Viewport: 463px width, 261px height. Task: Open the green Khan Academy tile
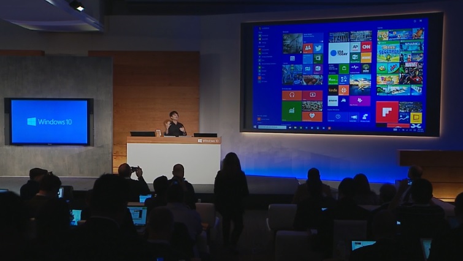coord(366,69)
